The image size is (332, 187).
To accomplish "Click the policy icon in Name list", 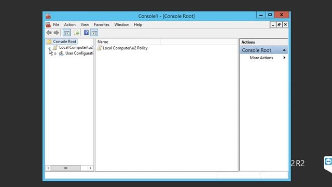I will tap(100, 48).
